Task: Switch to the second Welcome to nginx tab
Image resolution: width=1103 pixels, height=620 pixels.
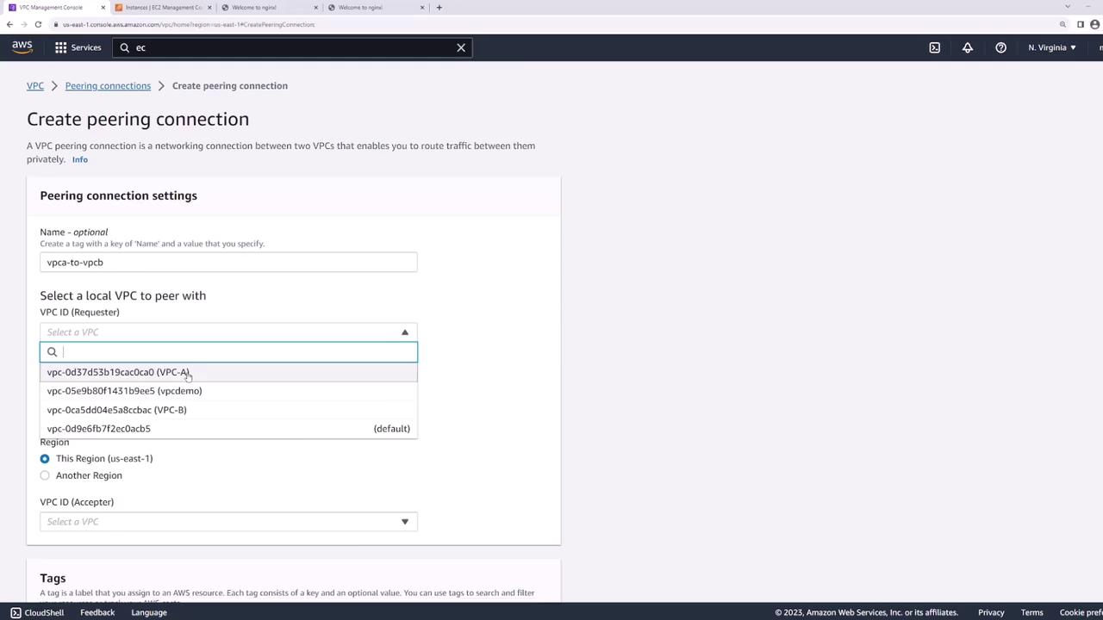Action: tap(375, 8)
